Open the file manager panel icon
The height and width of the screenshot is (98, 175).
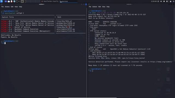point(9,1)
